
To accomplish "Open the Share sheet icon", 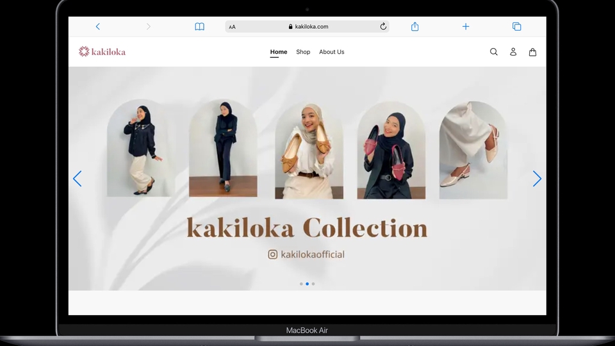I will [414, 26].
